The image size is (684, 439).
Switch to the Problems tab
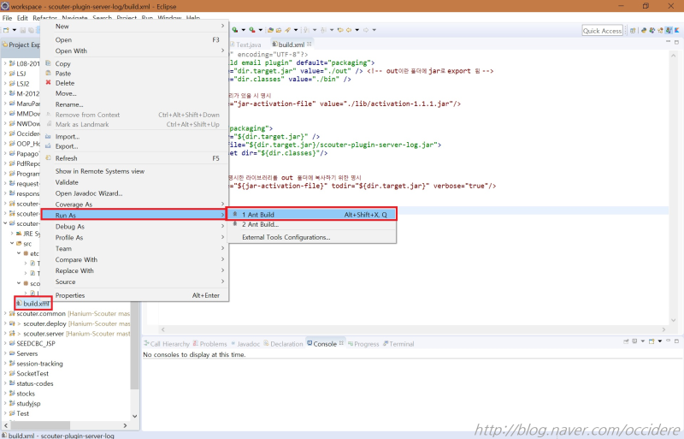click(209, 344)
